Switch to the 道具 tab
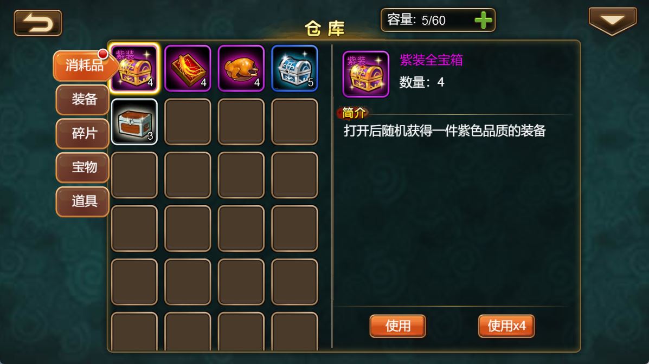Viewport: 649px width, 364px height. tap(83, 201)
